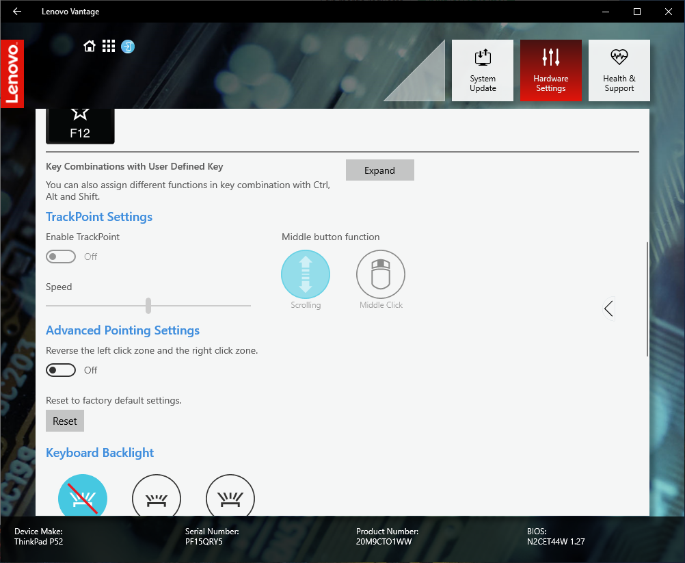Click the blue sign-in icon
This screenshot has width=685, height=563.
(128, 47)
